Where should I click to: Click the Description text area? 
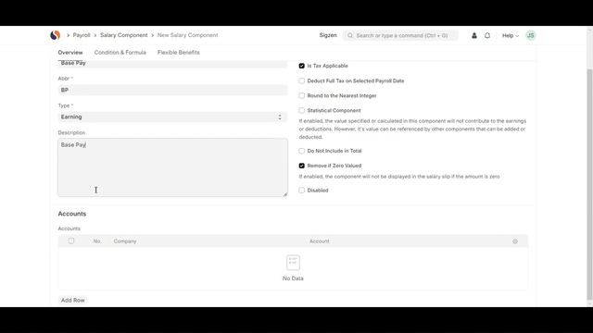[172, 167]
